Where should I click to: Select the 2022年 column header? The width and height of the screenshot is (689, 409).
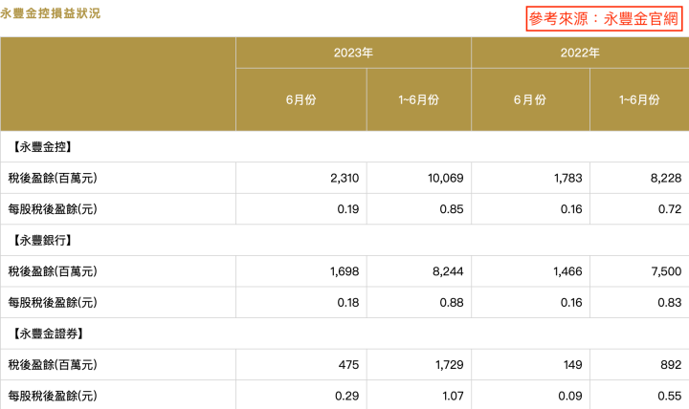pos(580,53)
